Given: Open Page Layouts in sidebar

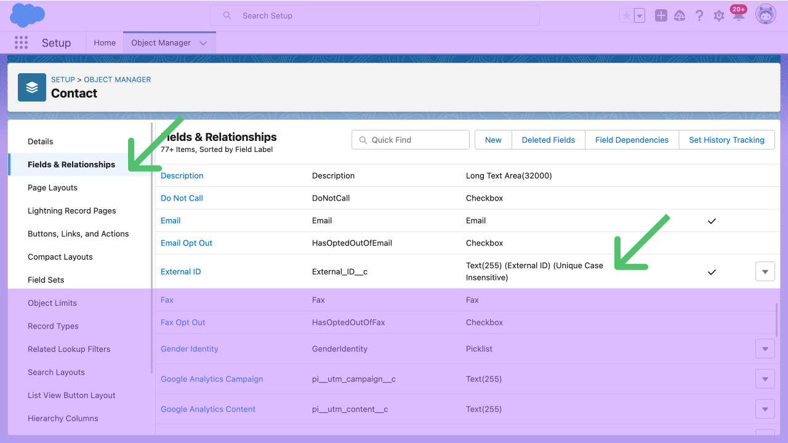Looking at the screenshot, I should coord(52,188).
